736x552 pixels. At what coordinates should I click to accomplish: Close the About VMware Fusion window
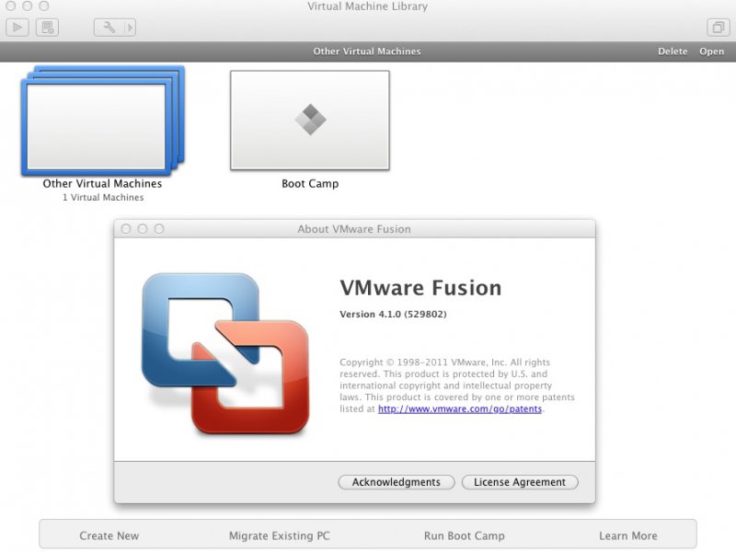pyautogui.click(x=126, y=228)
